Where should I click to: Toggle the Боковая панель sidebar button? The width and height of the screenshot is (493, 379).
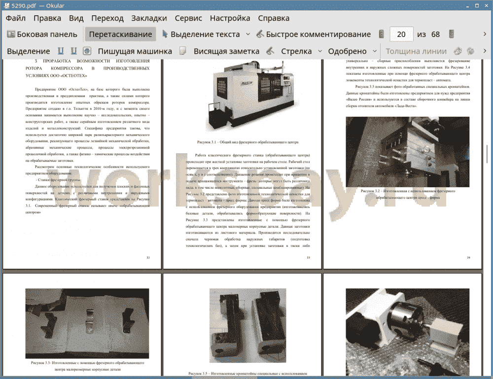click(x=42, y=34)
